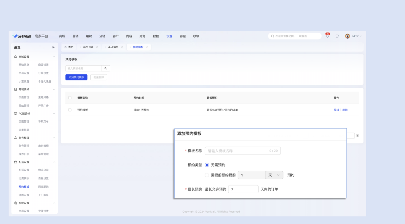Open the 财务 top menu
Screen dimensions: 405x224
(143, 36)
